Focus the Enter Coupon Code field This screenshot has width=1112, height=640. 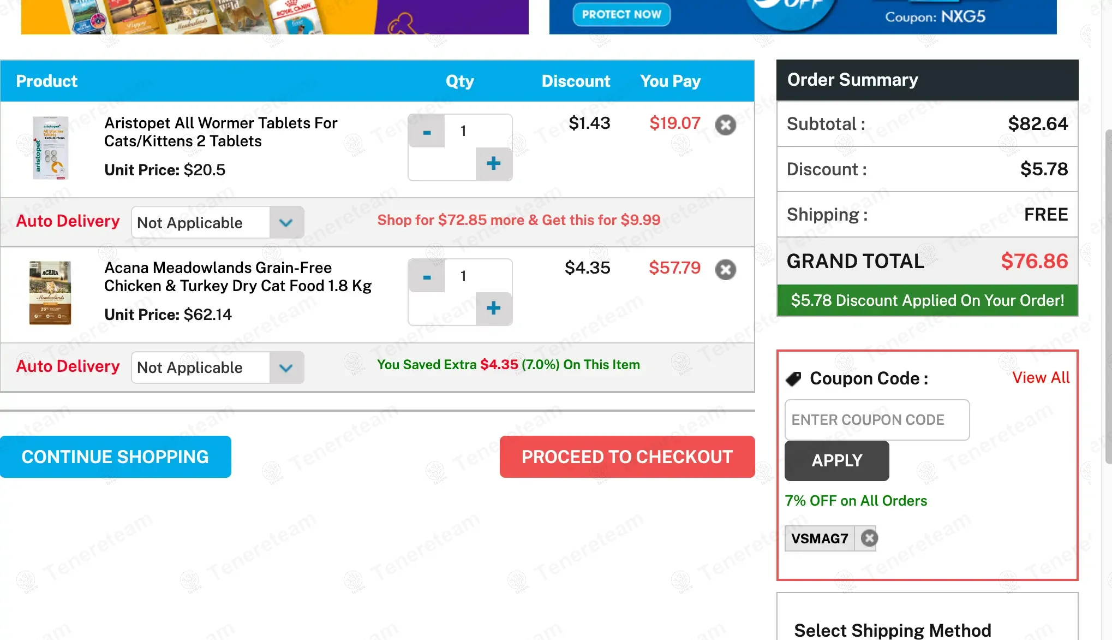876,419
